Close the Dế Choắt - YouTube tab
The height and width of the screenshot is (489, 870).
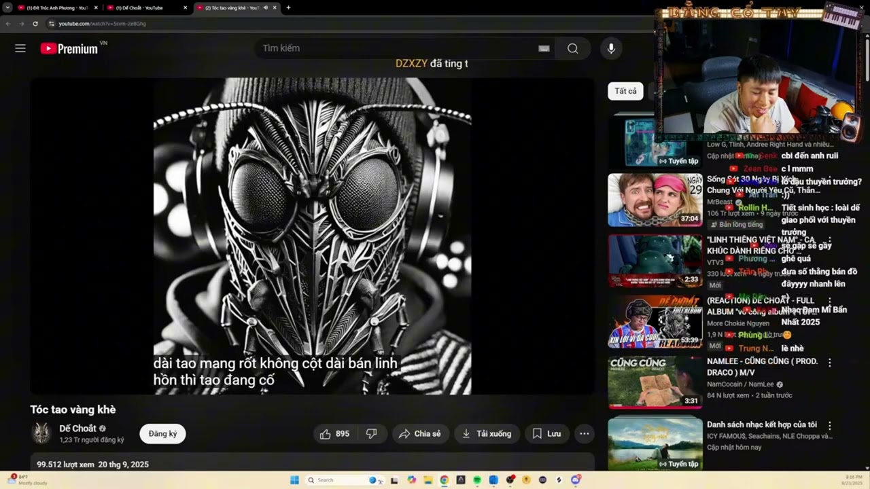(x=186, y=7)
